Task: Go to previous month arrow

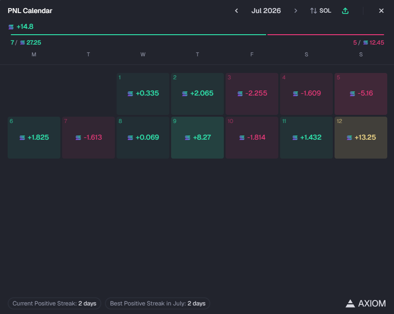Action: (236, 11)
